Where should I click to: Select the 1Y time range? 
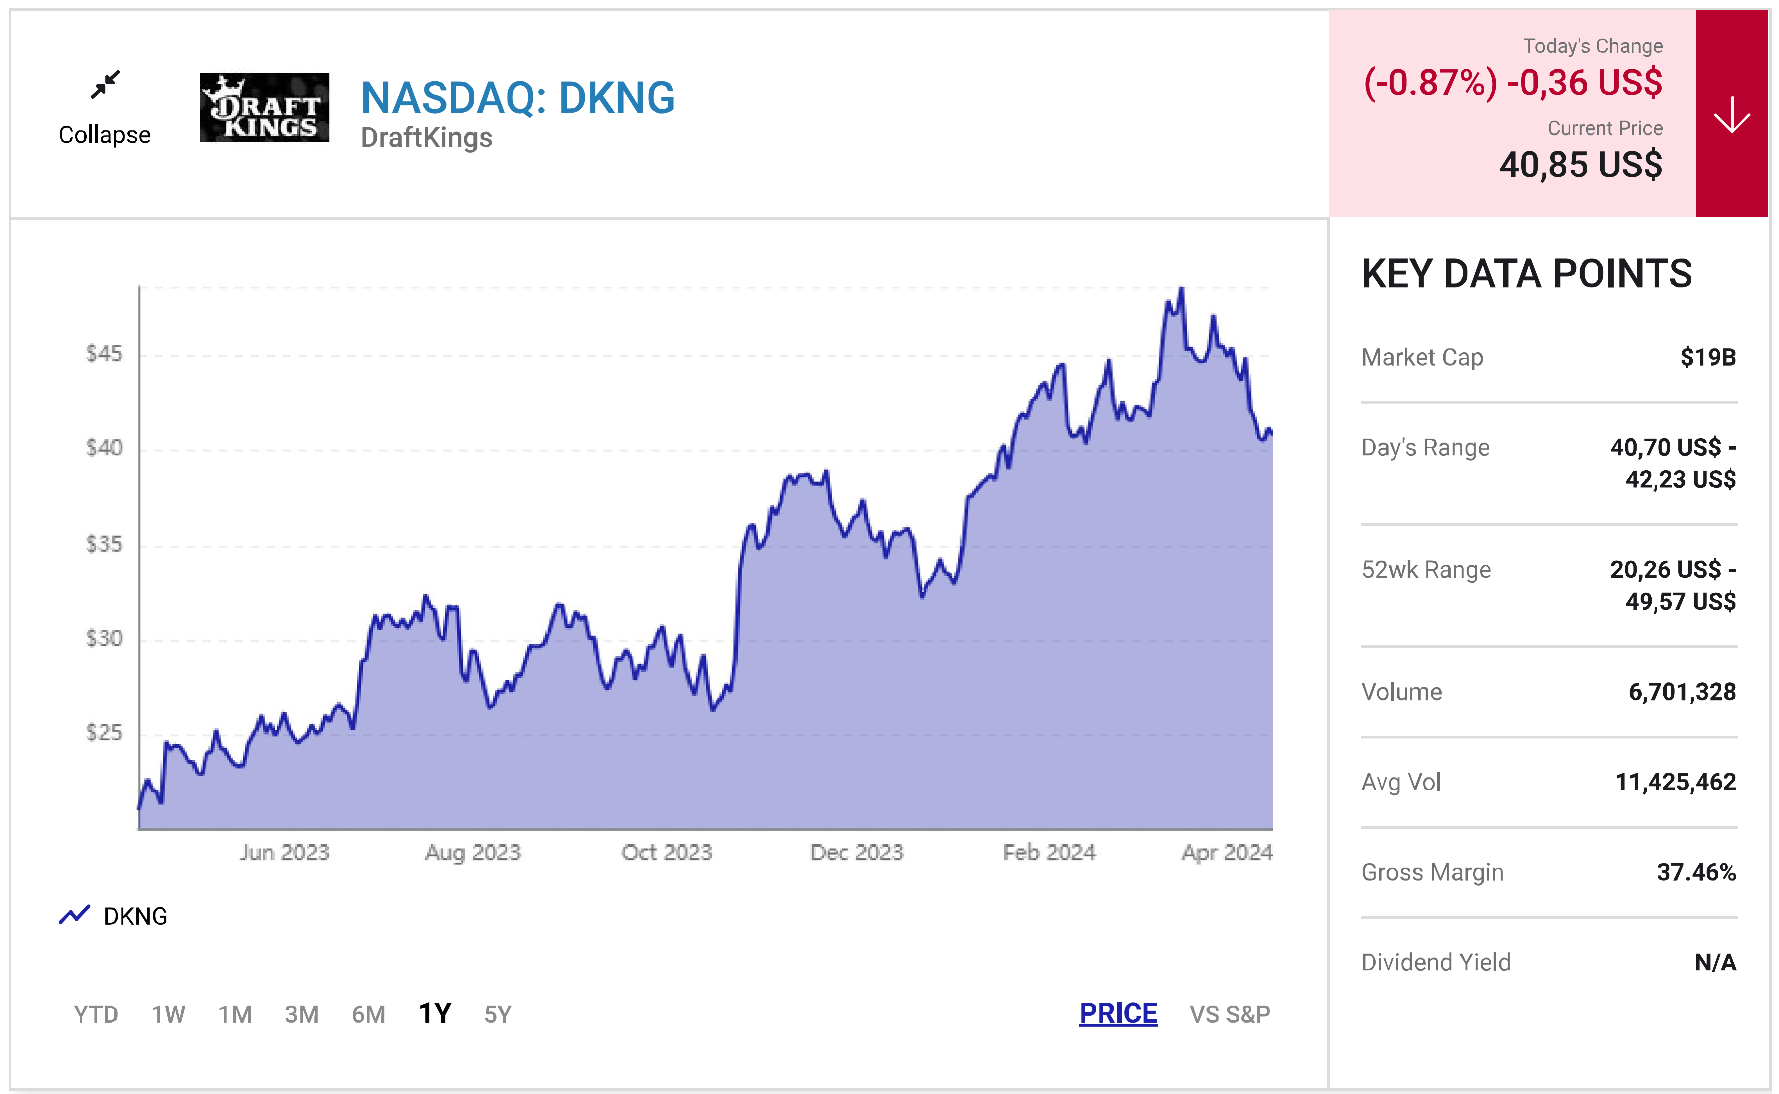(435, 1013)
